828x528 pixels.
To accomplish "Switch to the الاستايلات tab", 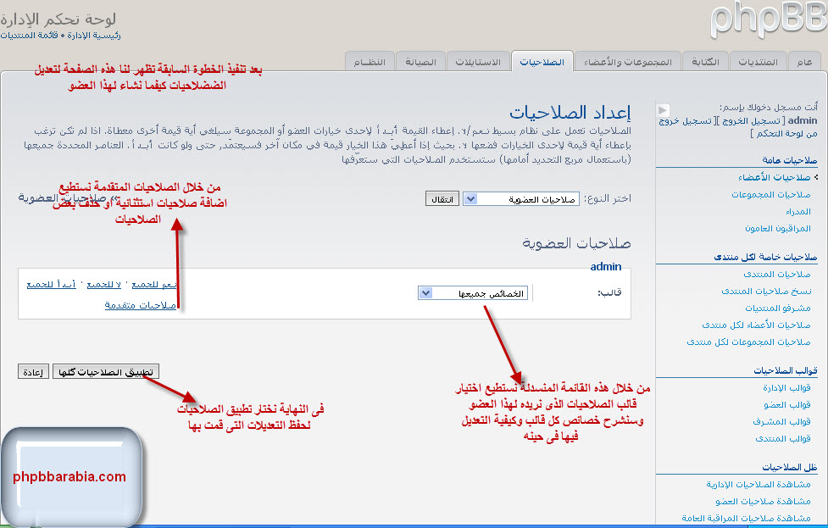I will [478, 62].
